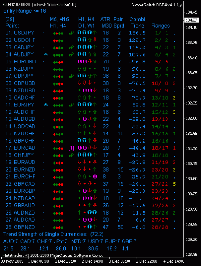This screenshot has width=201, height=266.
Task: Click the '[28] Pairs:' column header
Action: 12,23
